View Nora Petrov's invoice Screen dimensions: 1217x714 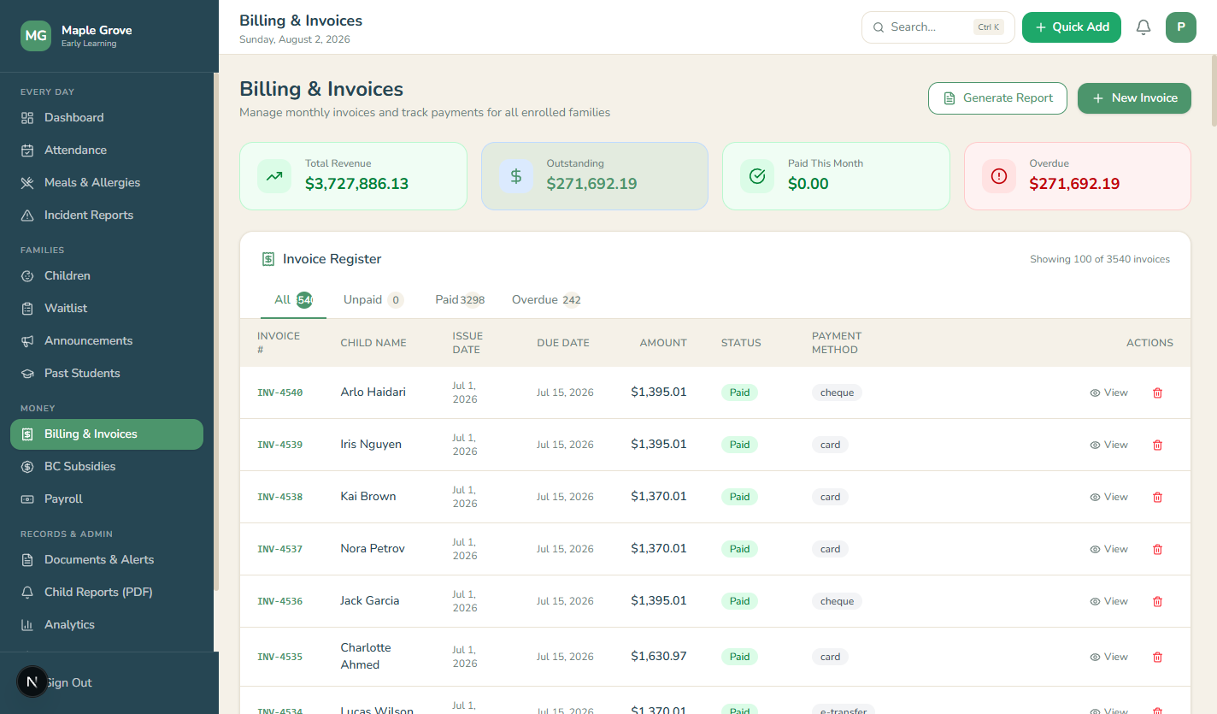coord(1108,550)
